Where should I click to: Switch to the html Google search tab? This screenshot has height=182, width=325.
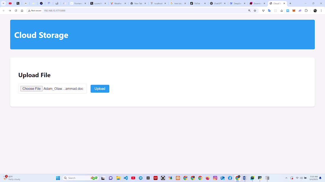tap(178, 3)
